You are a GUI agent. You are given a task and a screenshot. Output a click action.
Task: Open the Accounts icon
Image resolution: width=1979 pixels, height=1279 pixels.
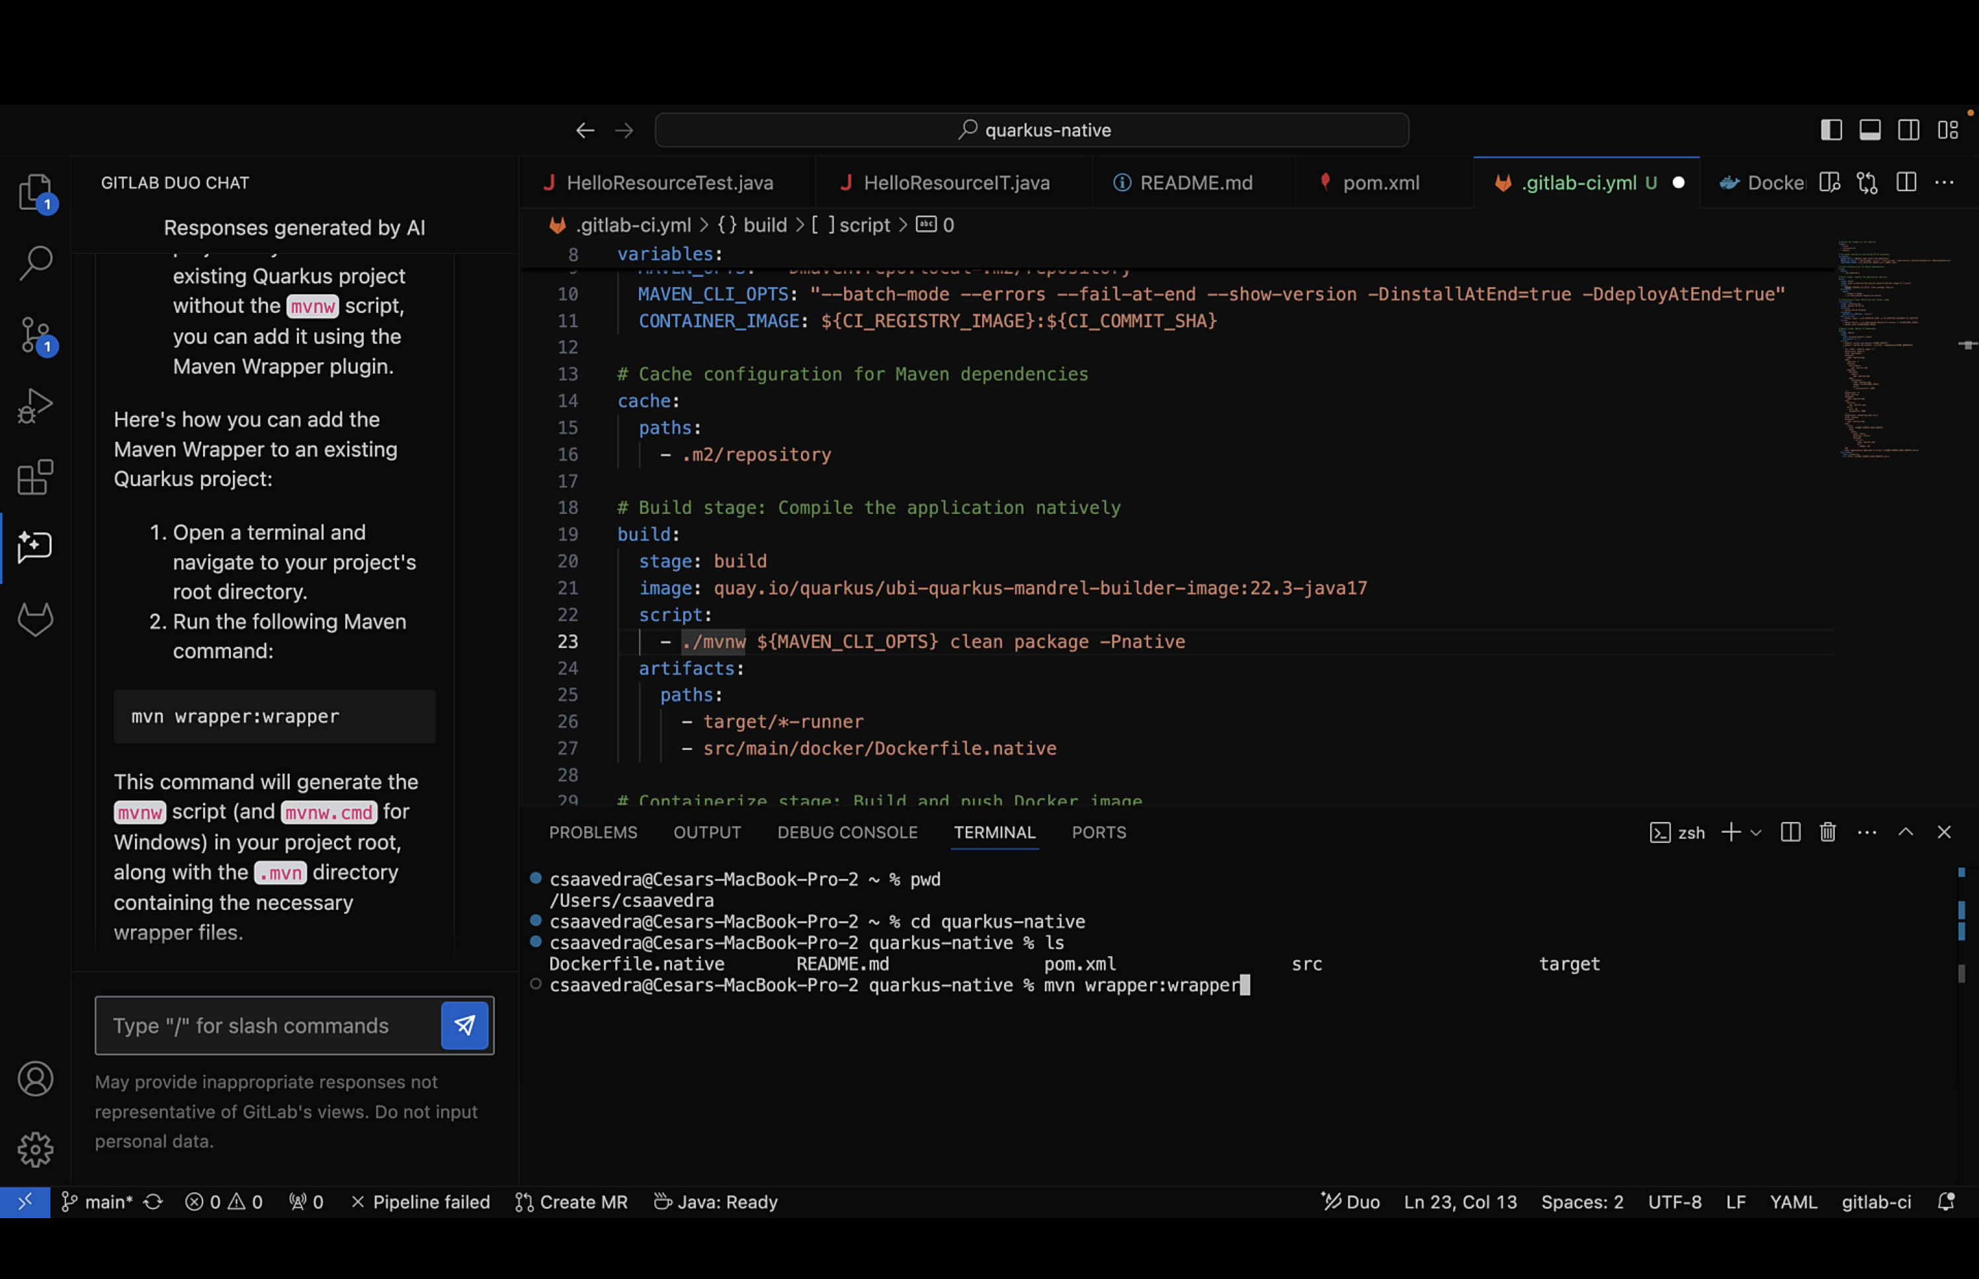click(35, 1079)
